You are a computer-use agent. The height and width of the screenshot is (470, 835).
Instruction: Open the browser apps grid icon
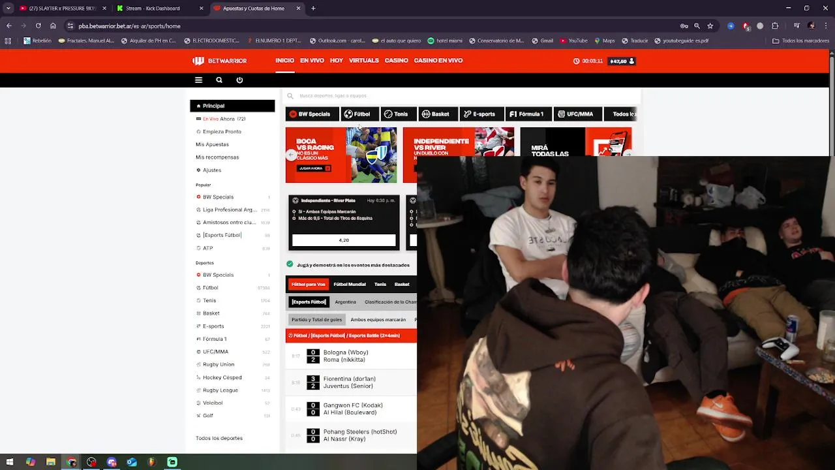pyautogui.click(x=8, y=40)
